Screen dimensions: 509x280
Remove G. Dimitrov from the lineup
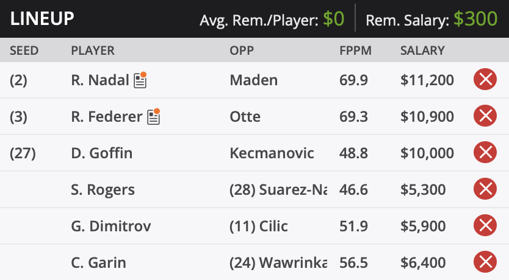tap(485, 226)
